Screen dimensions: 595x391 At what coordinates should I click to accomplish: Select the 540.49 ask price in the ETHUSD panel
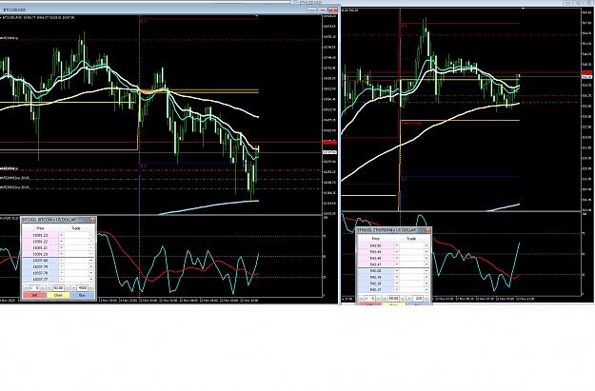(375, 252)
